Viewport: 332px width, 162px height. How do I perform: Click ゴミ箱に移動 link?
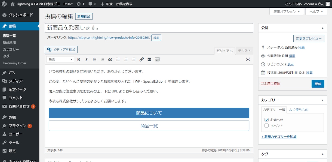click(270, 84)
